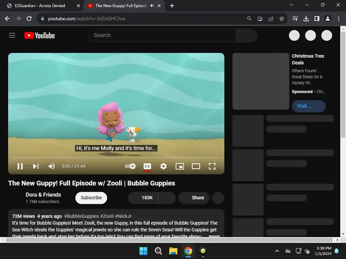Switch to theater mode
This screenshot has width=346, height=259.
coord(196,166)
